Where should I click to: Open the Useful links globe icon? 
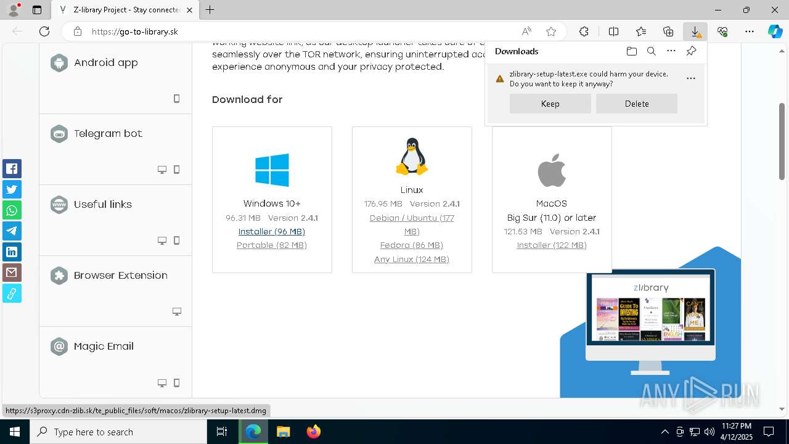pyautogui.click(x=59, y=205)
